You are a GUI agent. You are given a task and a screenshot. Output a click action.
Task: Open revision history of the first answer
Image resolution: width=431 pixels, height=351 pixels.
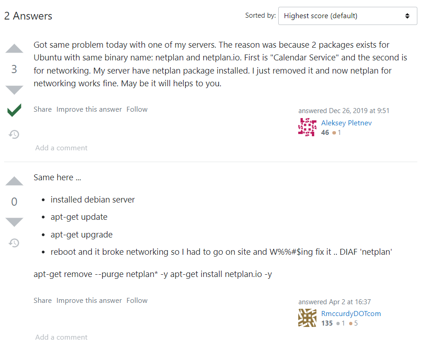click(x=14, y=134)
